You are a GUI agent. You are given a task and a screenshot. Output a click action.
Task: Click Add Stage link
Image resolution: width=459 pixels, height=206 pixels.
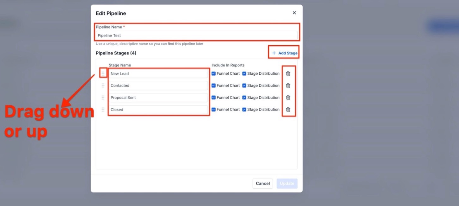coord(285,53)
